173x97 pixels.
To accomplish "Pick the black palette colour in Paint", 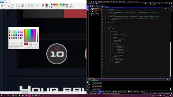I will point(52,4).
